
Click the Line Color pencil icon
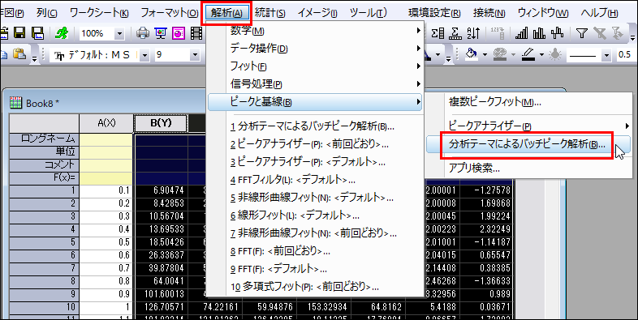tap(528, 54)
